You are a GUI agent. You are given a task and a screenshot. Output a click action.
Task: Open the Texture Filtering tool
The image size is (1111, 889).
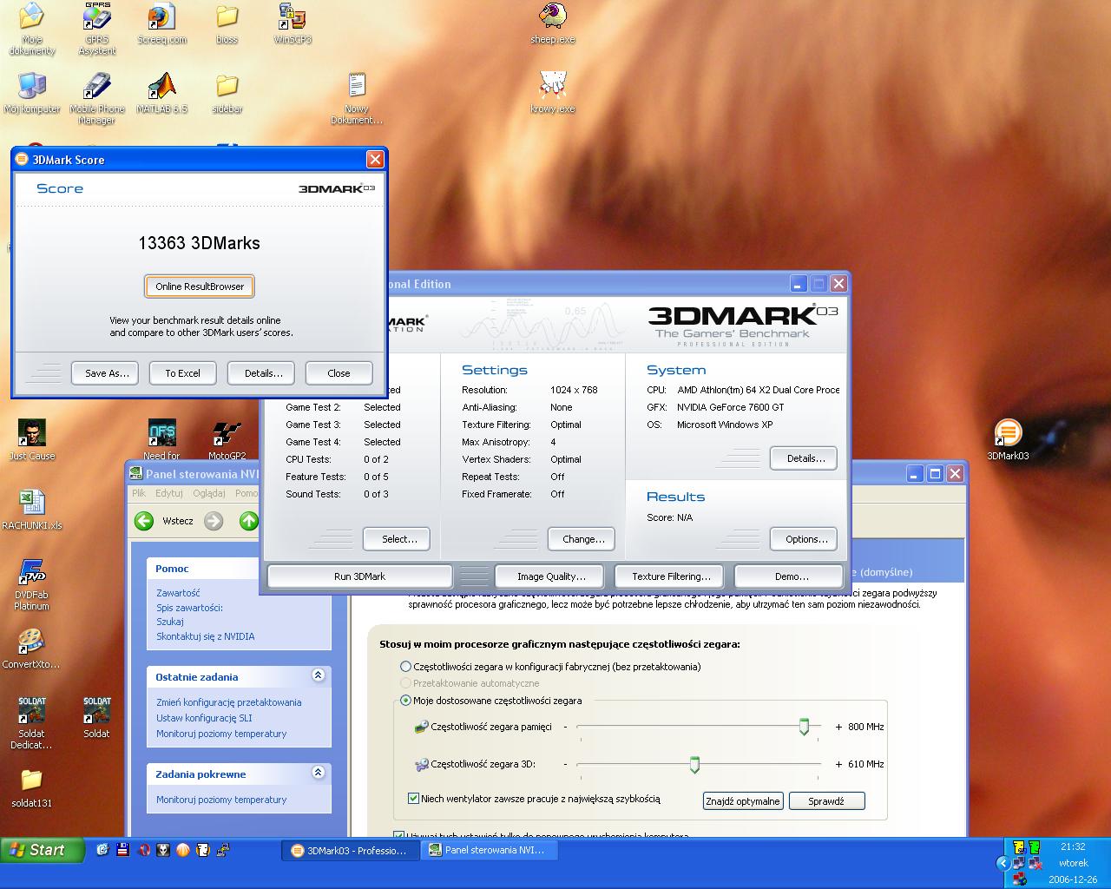(x=671, y=576)
